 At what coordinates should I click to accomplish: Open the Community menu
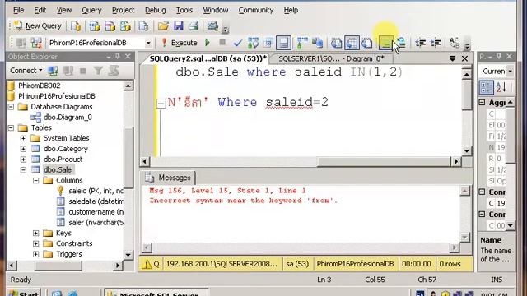[x=256, y=10]
